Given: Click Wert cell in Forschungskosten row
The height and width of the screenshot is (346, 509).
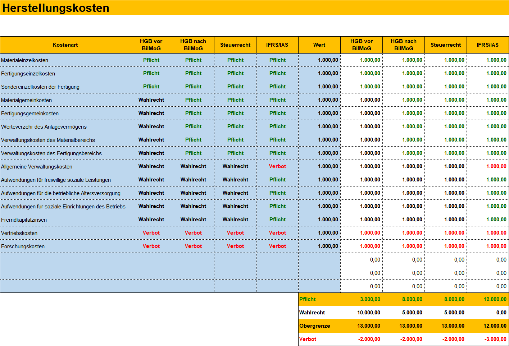Looking at the screenshot, I should pos(319,246).
